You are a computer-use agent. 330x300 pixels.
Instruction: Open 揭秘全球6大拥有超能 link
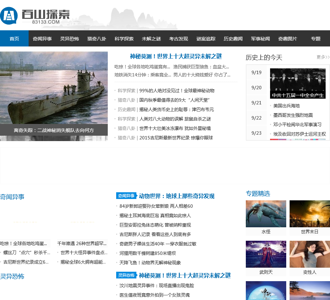click(83, 262)
